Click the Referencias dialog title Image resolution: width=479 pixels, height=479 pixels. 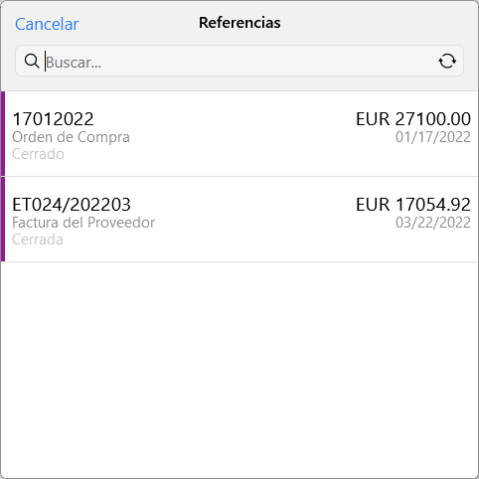coord(239,23)
